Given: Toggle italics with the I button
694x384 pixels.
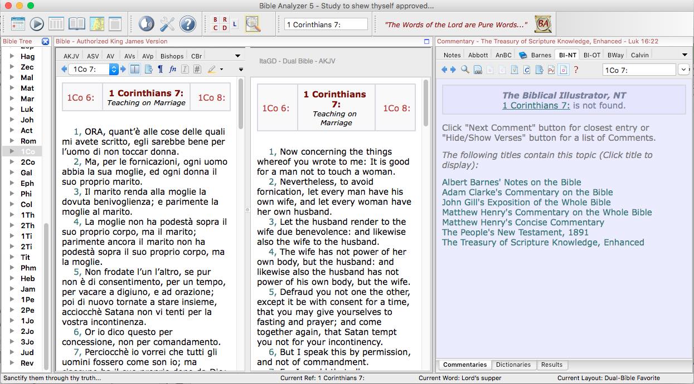Looking at the screenshot, I should tap(185, 70).
